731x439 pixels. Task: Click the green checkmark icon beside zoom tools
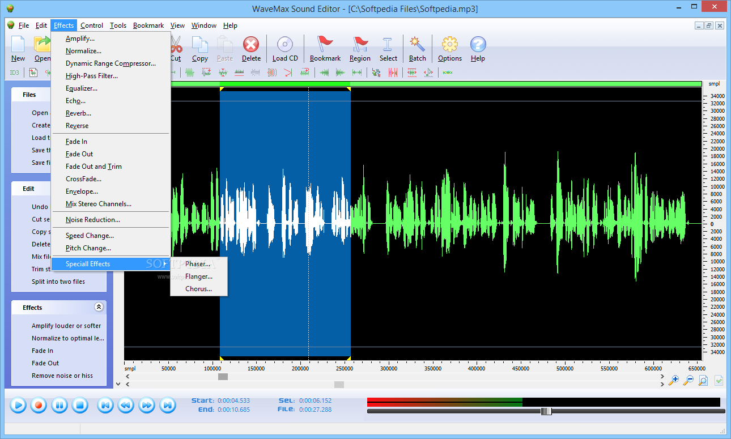coord(719,381)
